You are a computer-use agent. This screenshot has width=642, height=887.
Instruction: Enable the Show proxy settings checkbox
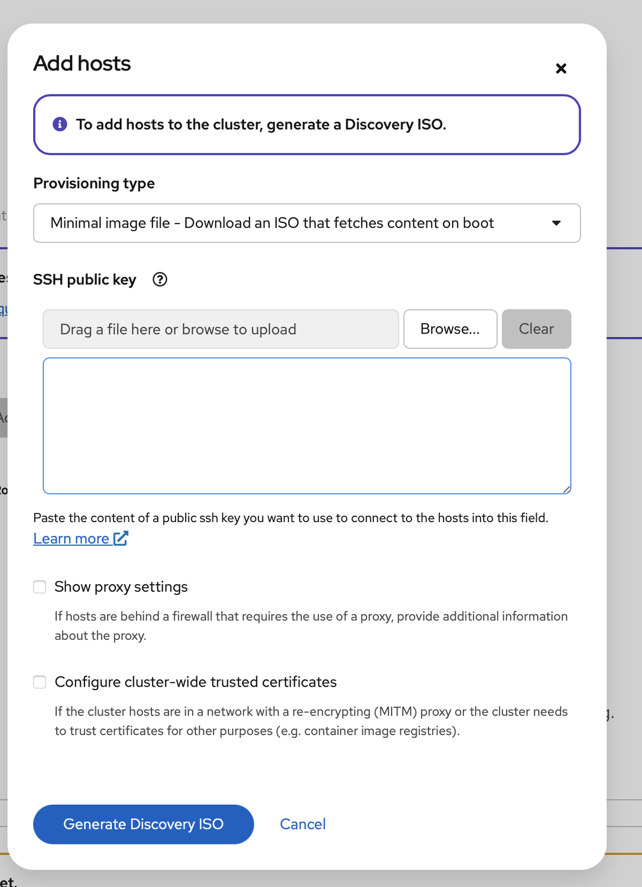40,587
